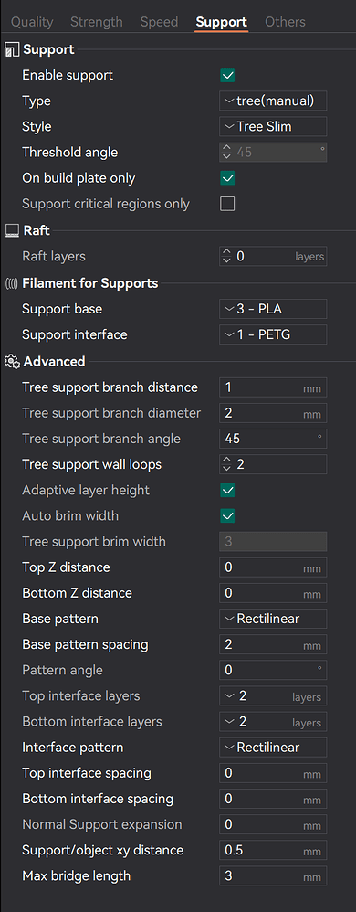Click the Interface pattern label

(x=73, y=748)
